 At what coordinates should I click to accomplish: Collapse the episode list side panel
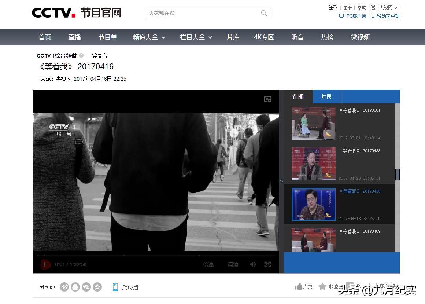(281, 182)
